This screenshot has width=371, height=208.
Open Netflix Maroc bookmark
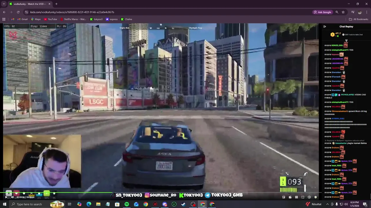tap(73, 19)
